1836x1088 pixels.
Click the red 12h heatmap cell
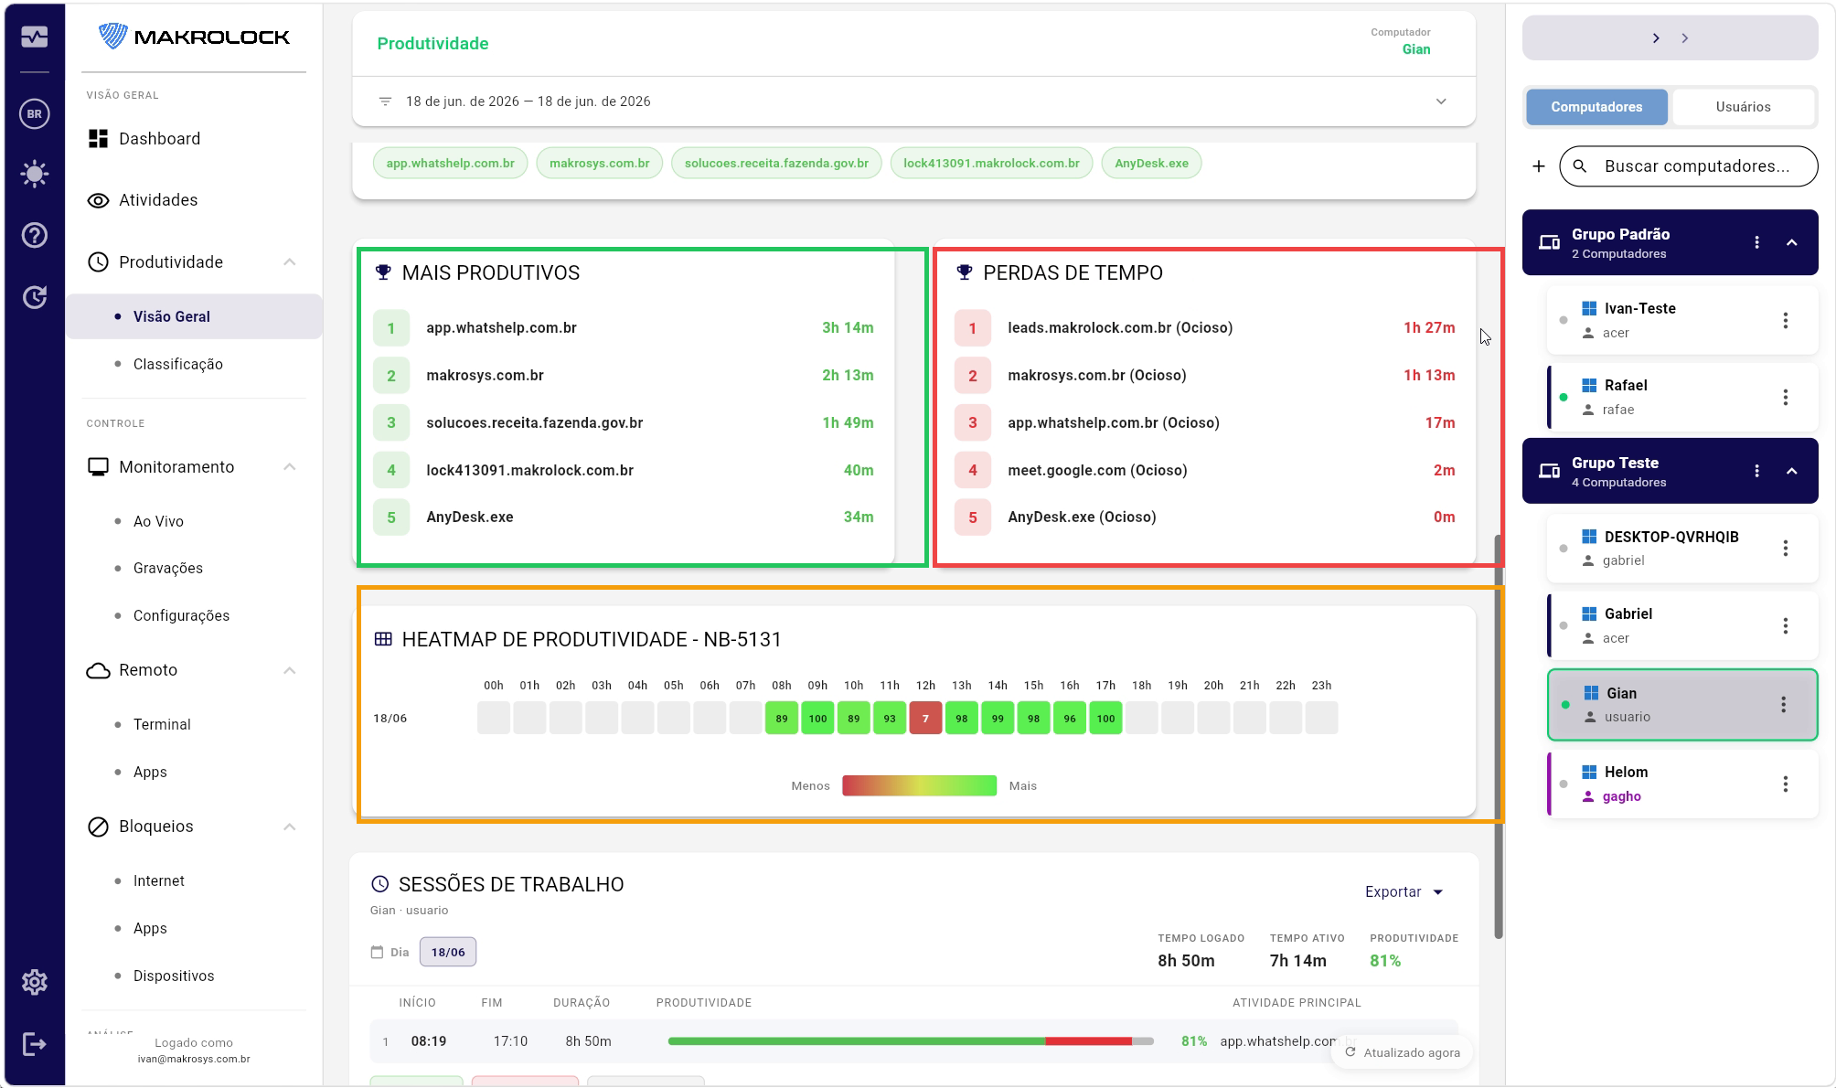pyautogui.click(x=925, y=719)
